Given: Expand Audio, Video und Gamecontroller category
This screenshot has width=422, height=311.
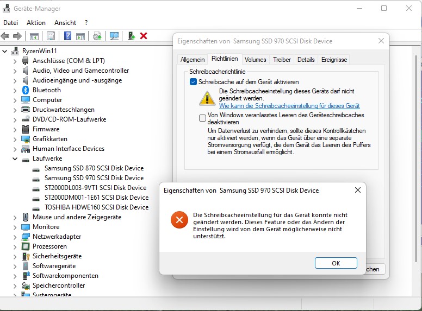Looking at the screenshot, I should click(15, 71).
